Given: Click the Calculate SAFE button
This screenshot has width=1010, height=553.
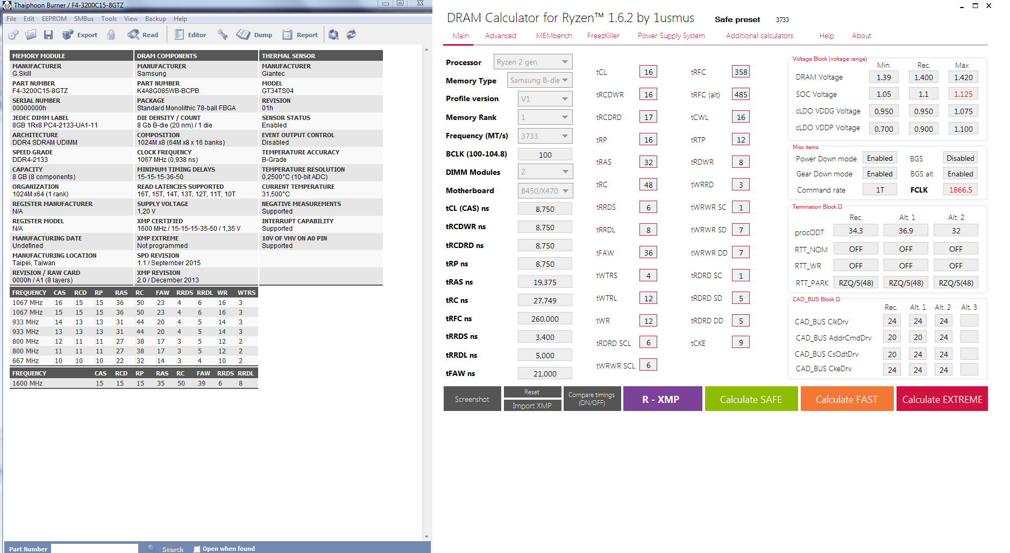Looking at the screenshot, I should [x=751, y=399].
